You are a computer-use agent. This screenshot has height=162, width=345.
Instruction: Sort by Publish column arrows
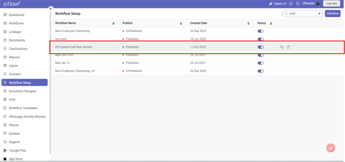pos(181,23)
